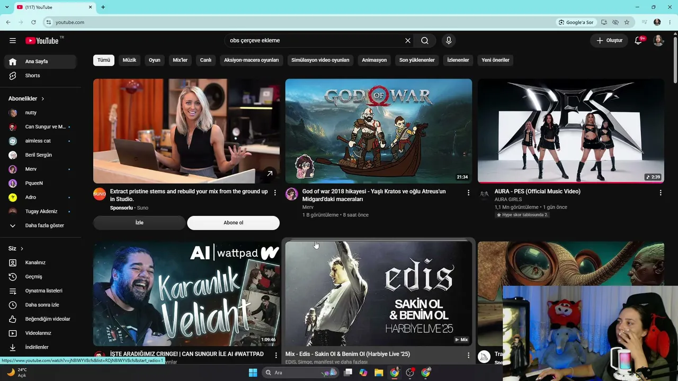Clear the search text with the X

408,41
